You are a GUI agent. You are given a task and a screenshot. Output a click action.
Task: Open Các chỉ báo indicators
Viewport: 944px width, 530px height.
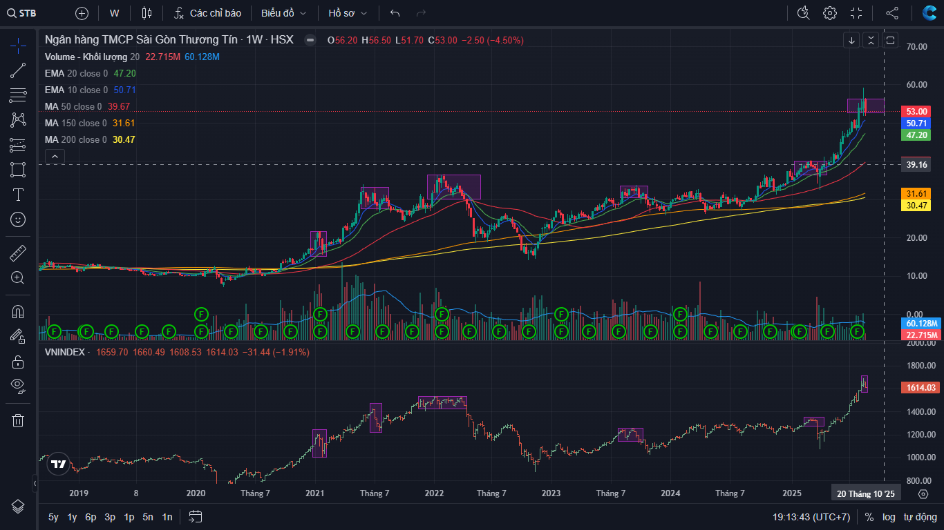207,13
